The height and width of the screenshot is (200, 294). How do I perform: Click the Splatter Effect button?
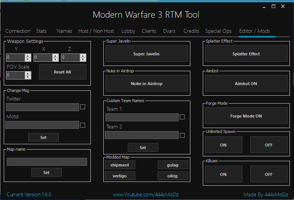[246, 53]
